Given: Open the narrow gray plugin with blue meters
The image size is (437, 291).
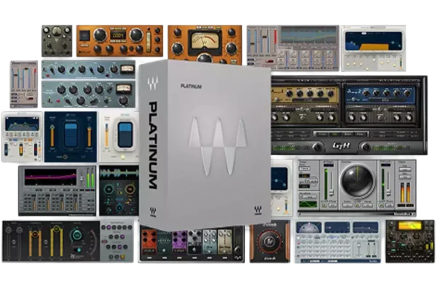Looking at the screenshot, I should [x=24, y=84].
